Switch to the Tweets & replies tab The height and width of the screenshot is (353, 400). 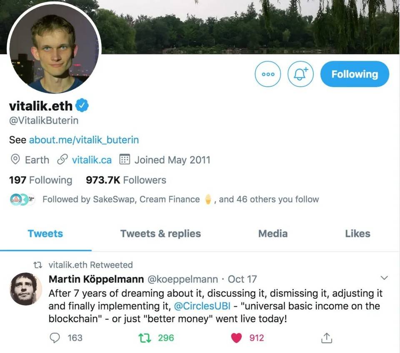click(x=160, y=234)
